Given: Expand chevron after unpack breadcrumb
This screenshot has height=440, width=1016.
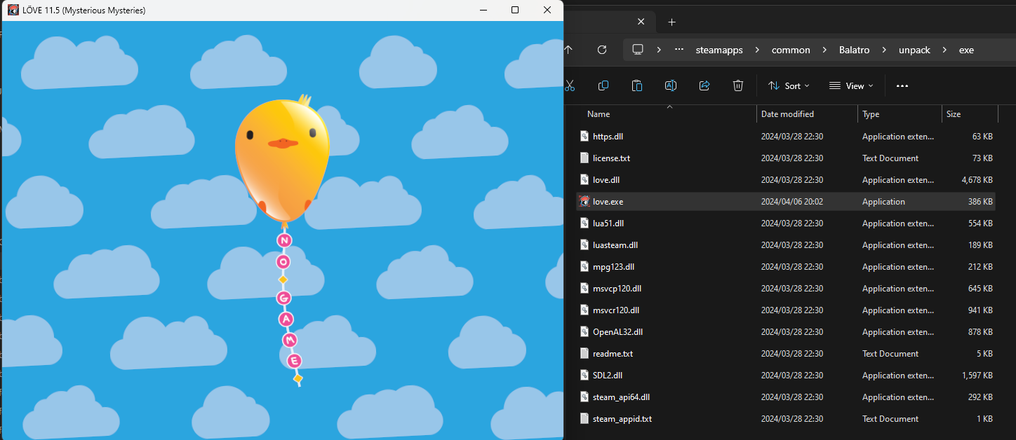Looking at the screenshot, I should click(x=944, y=50).
